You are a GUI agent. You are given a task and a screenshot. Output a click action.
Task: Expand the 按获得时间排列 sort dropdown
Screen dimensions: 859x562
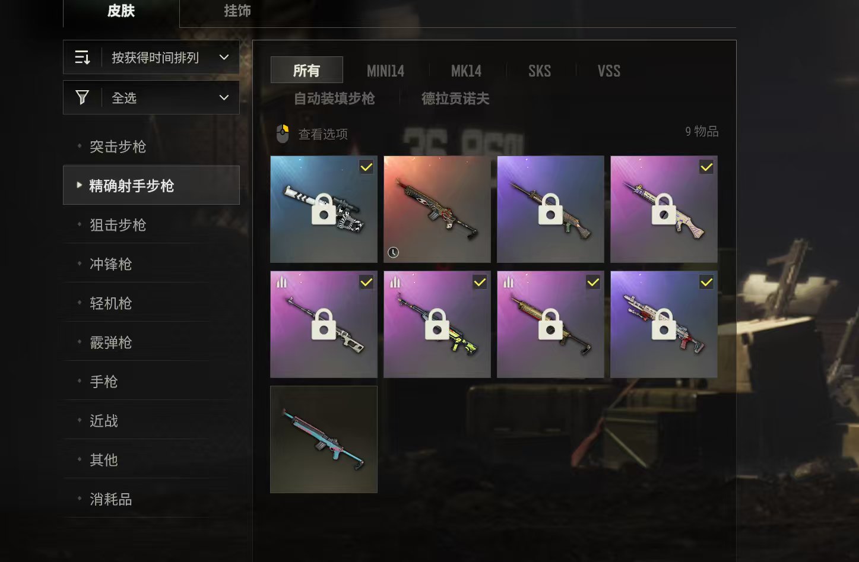pos(224,58)
